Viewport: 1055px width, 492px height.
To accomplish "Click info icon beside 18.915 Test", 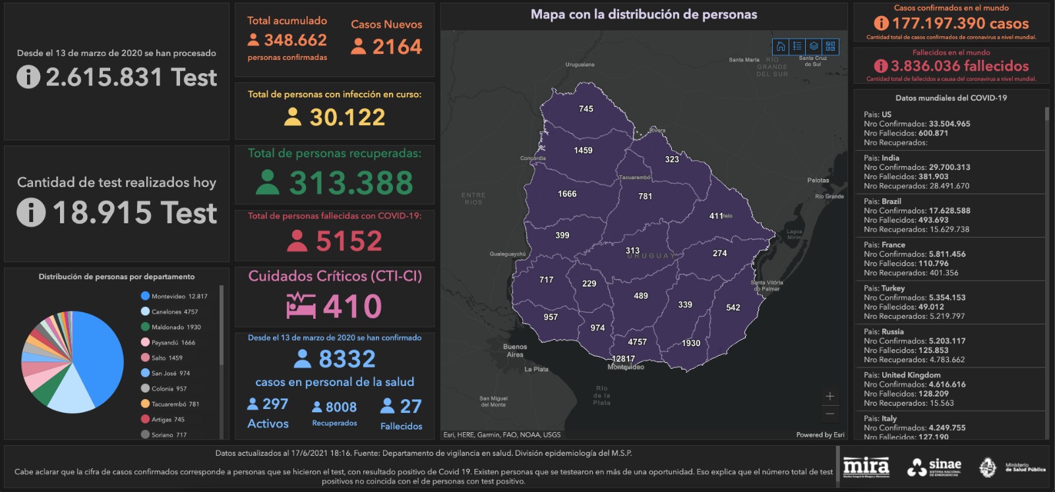I will [x=31, y=212].
